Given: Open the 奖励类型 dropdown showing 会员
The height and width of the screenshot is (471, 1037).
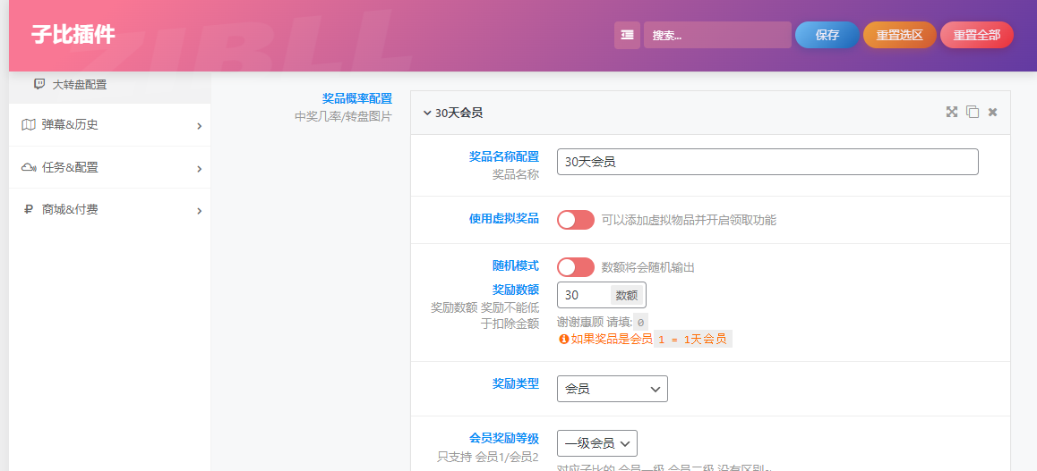Looking at the screenshot, I should click(612, 389).
